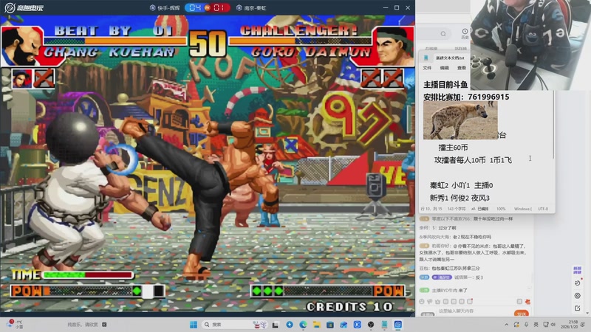The width and height of the screenshot is (591, 332).
Task: Click the 擂主60币 line in Notepad
Action: coord(453,148)
